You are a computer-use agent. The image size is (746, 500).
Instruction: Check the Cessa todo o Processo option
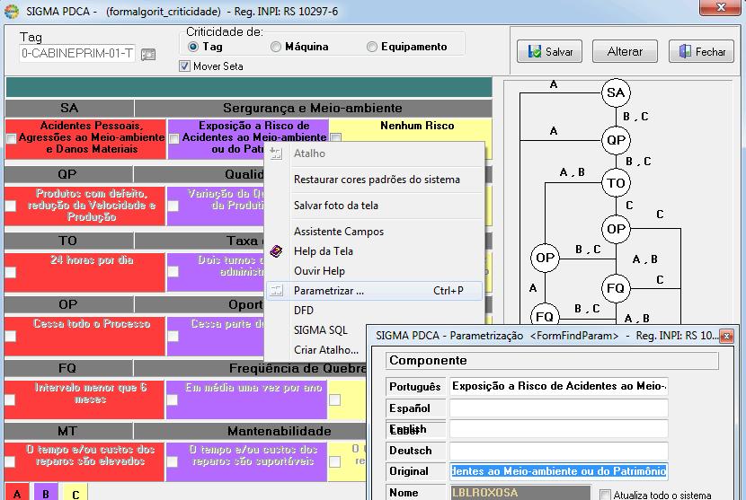(x=11, y=336)
